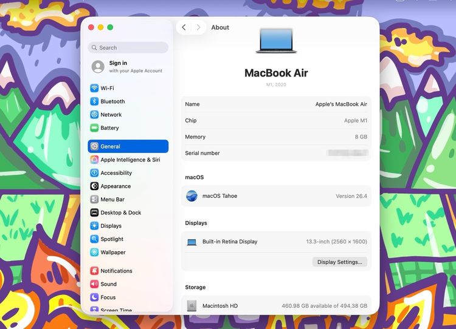Close the System Settings window
This screenshot has width=456, height=329.
[91, 27]
